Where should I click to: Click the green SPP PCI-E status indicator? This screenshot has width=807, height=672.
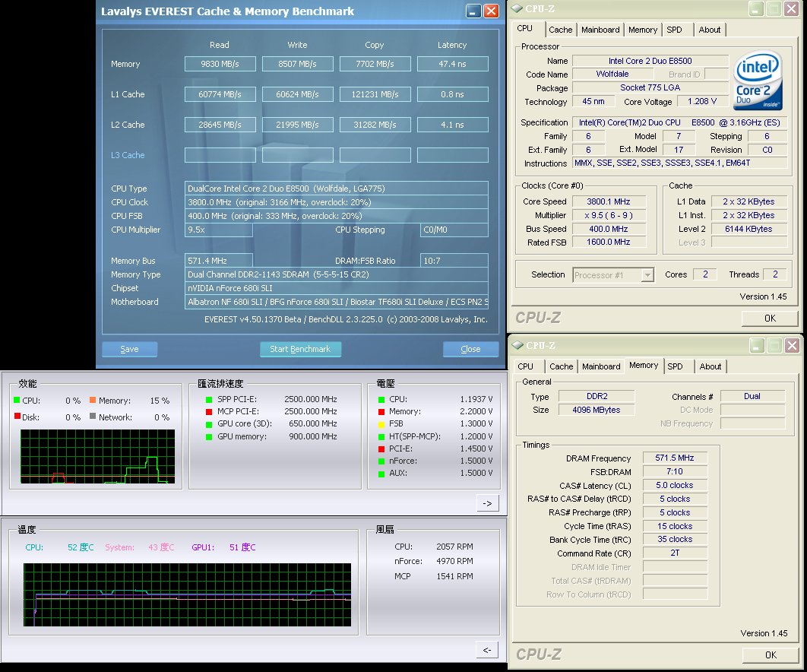coord(209,400)
